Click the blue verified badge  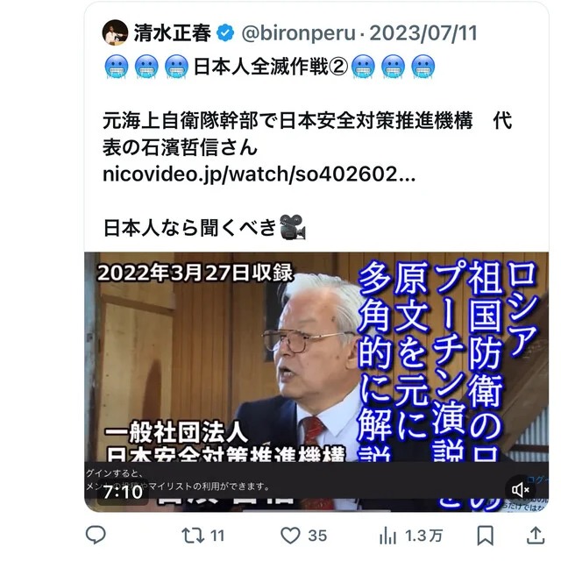pos(226,33)
